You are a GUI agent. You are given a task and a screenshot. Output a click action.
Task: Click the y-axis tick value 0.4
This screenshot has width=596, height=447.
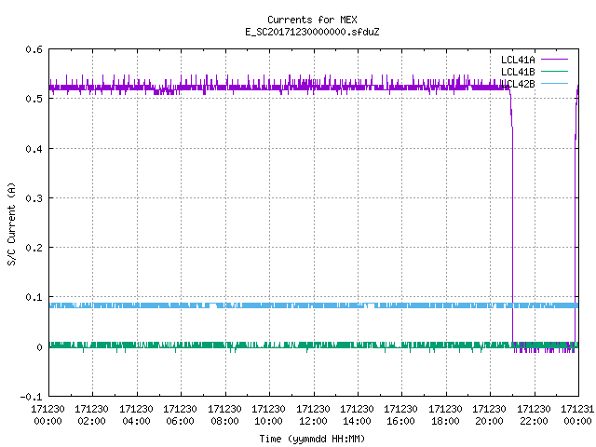point(34,149)
